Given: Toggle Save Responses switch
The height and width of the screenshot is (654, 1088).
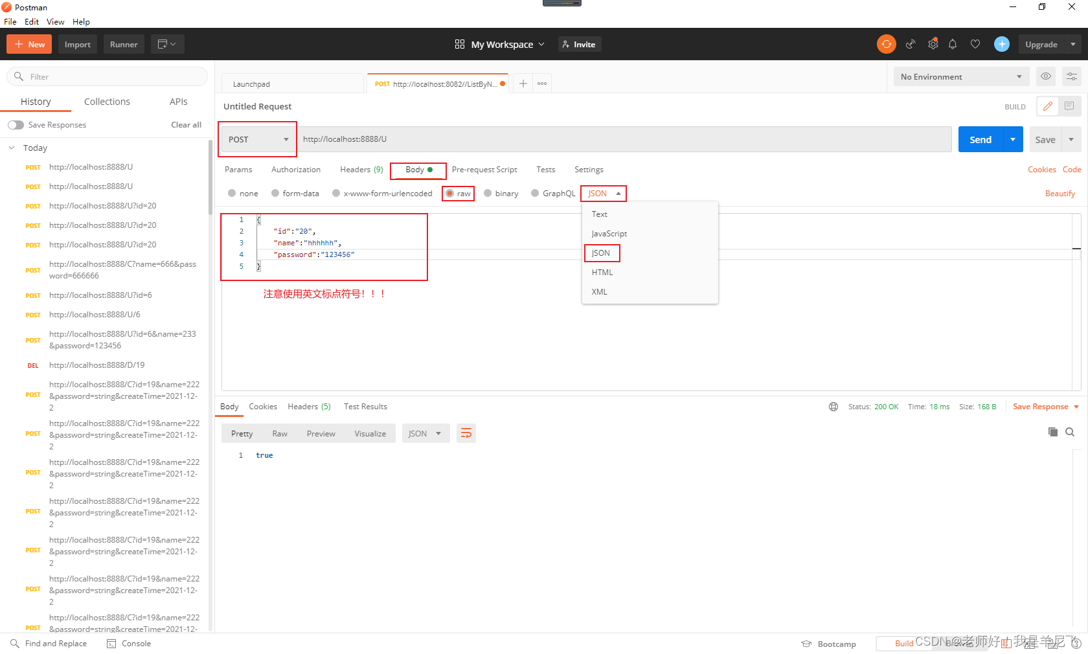Looking at the screenshot, I should (x=16, y=125).
